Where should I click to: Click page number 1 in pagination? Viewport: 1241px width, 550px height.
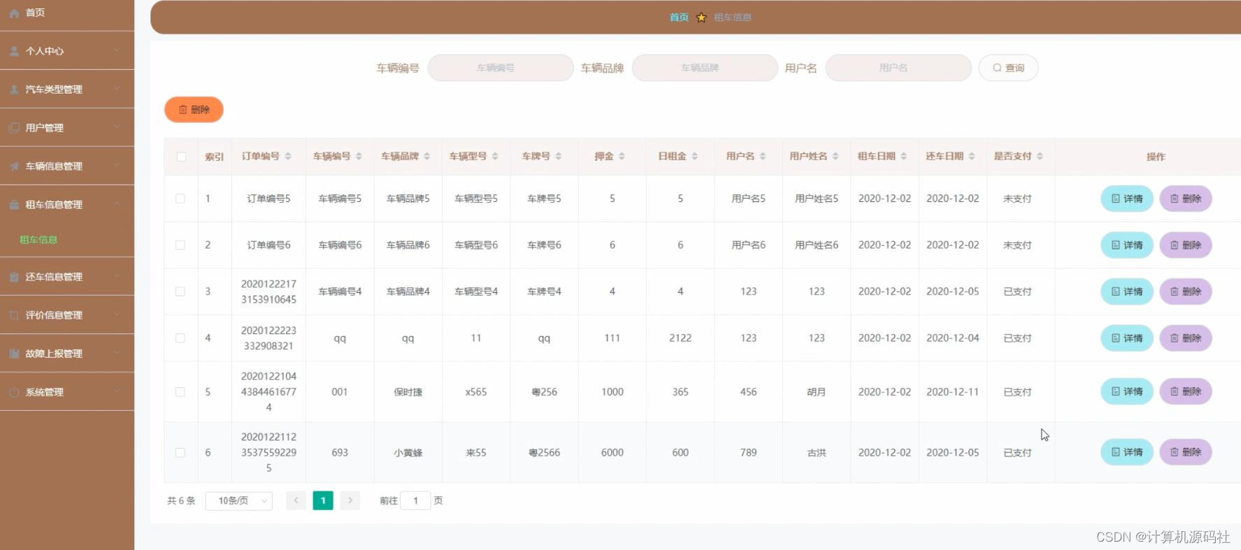[x=323, y=500]
